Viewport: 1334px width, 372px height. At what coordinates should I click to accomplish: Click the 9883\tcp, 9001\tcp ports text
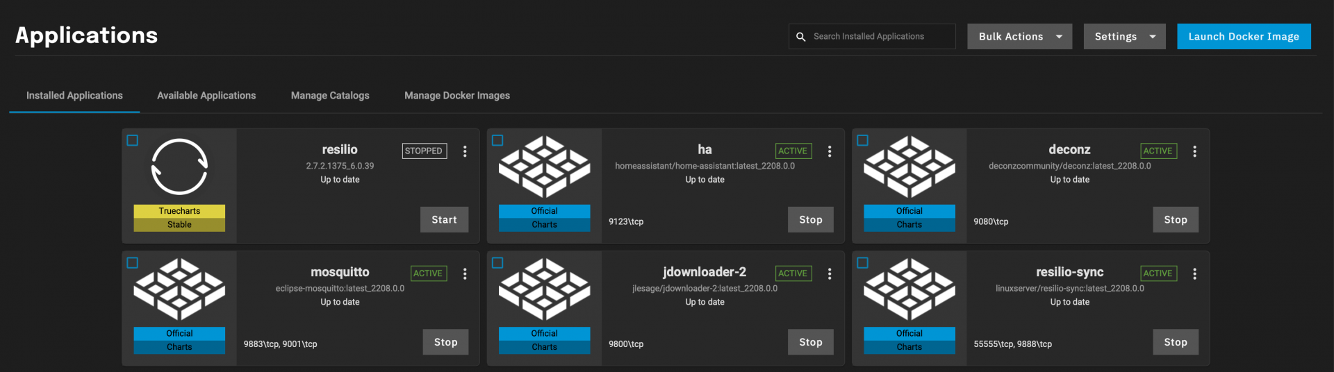[x=280, y=344]
